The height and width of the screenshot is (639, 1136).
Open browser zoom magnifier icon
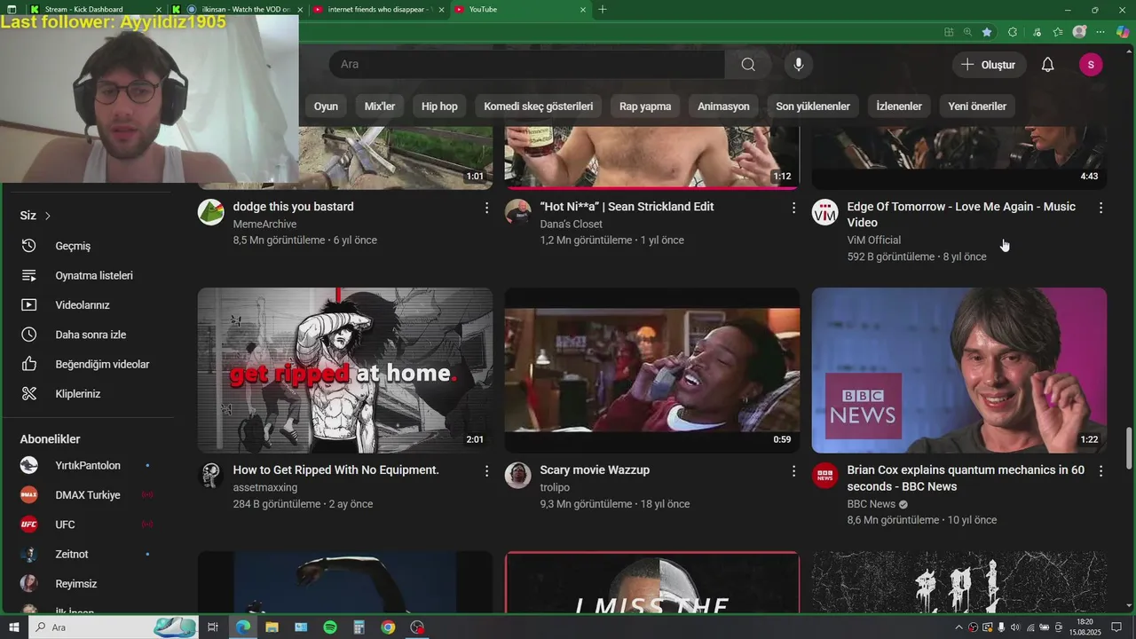(x=967, y=32)
